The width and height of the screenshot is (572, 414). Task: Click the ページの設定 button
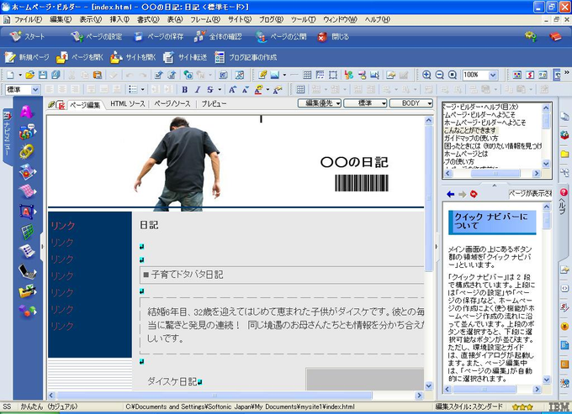96,37
